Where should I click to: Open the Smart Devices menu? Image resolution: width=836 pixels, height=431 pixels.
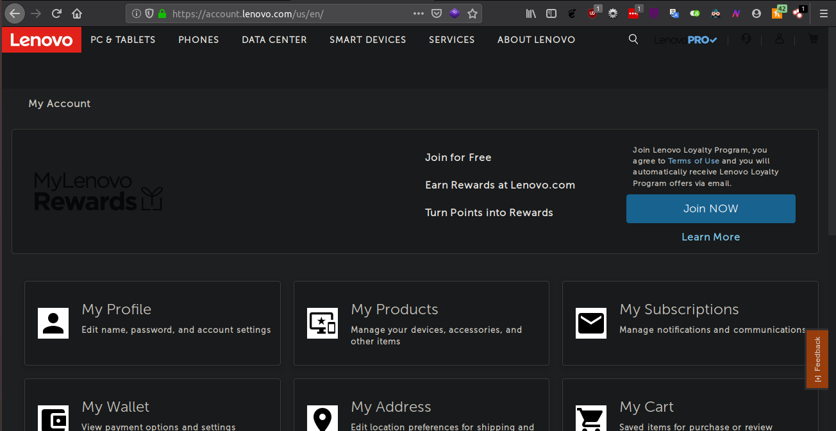coord(368,40)
